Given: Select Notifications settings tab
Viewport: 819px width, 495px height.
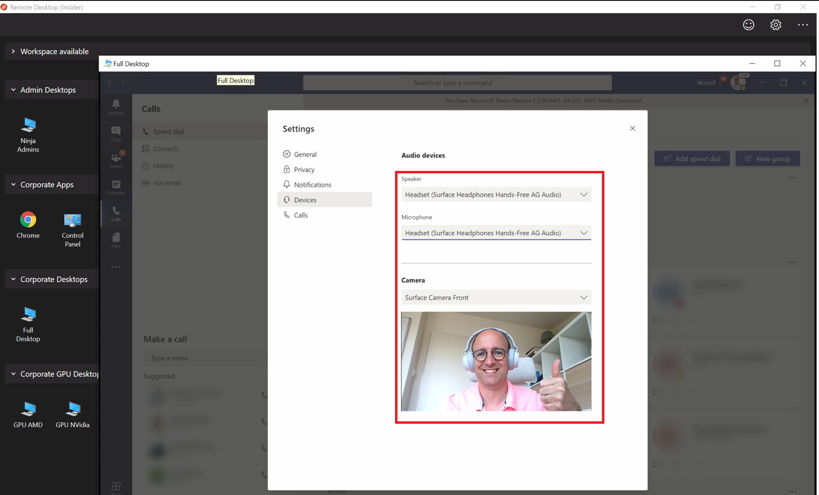Looking at the screenshot, I should (x=324, y=184).
